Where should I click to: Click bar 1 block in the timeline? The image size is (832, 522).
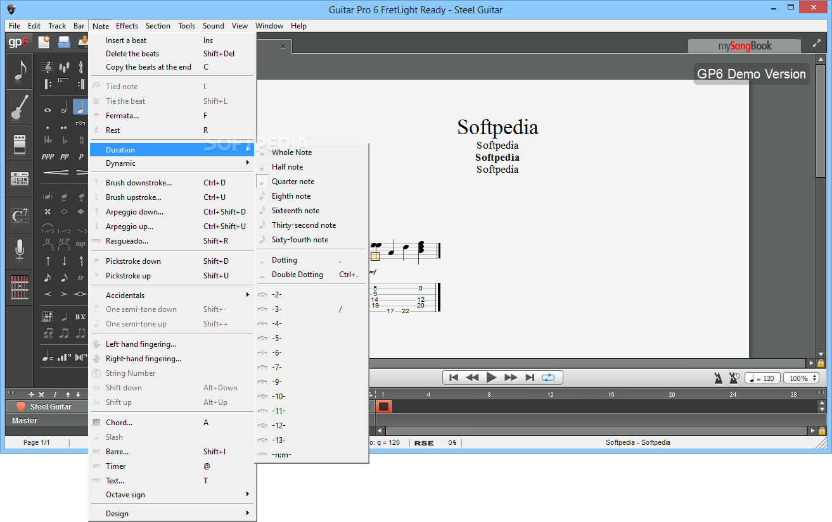click(x=384, y=406)
